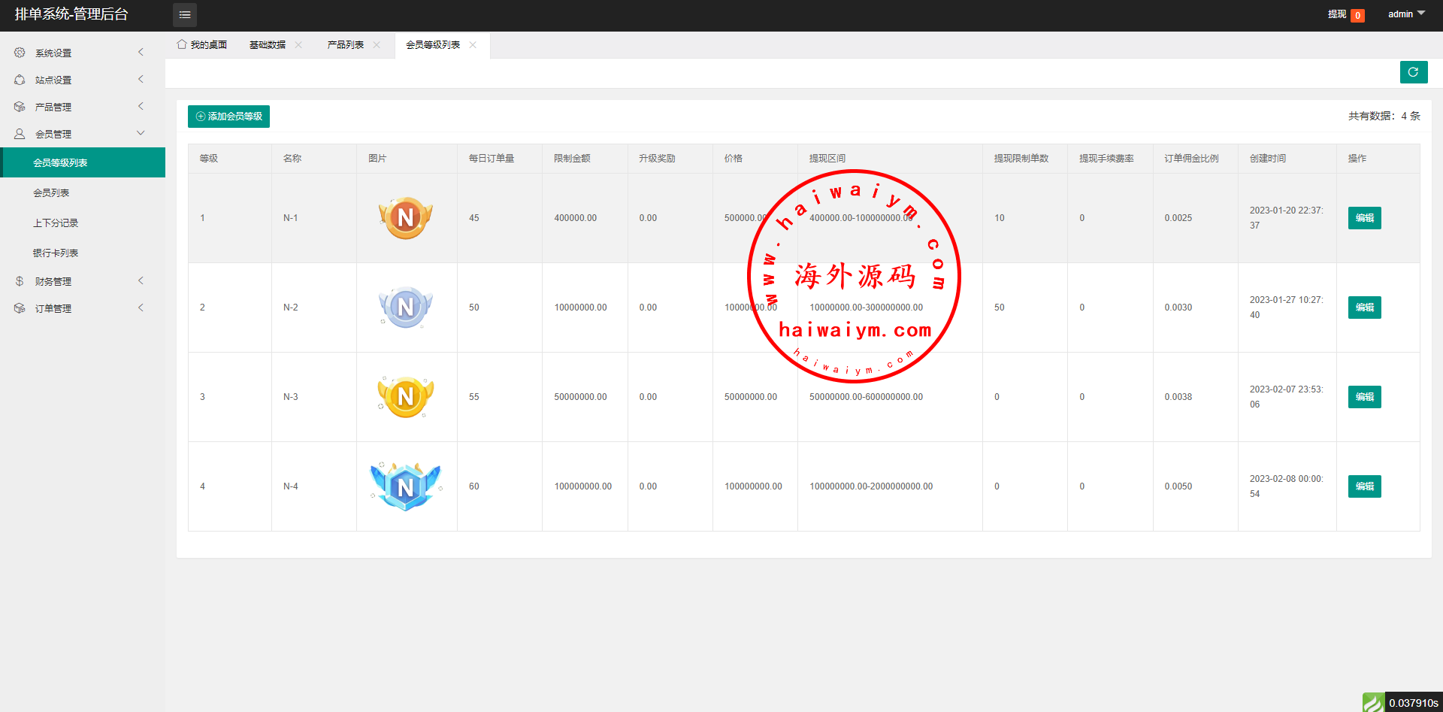Viewport: 1443px width, 712px height.
Task: Click the 添加会员等级 button
Action: tap(228, 117)
